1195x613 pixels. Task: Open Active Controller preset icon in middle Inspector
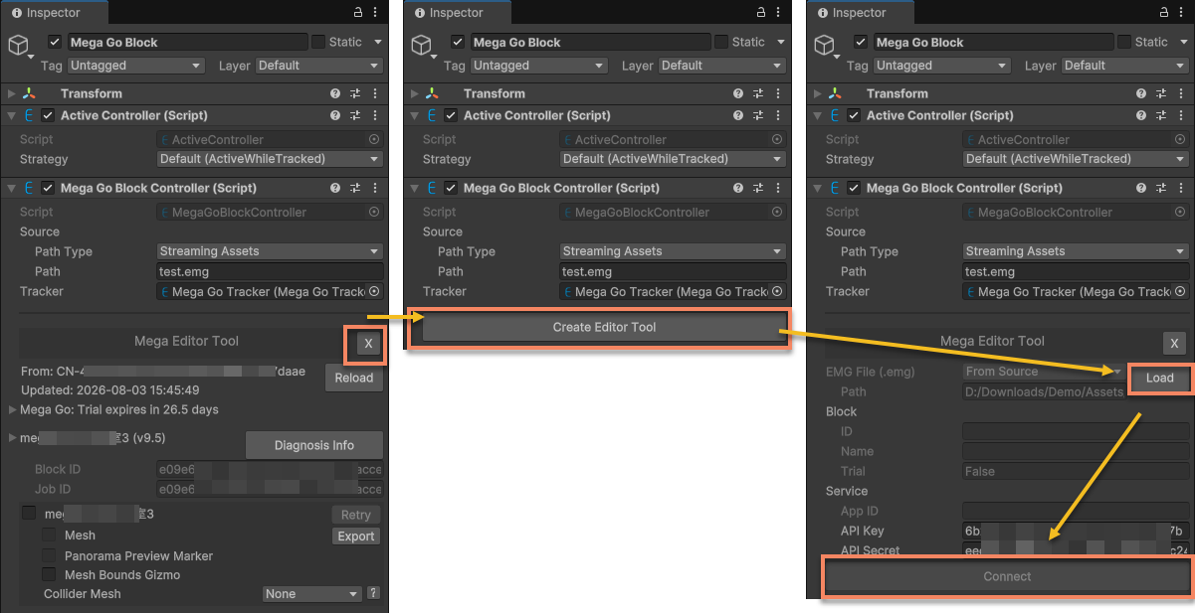click(x=758, y=115)
